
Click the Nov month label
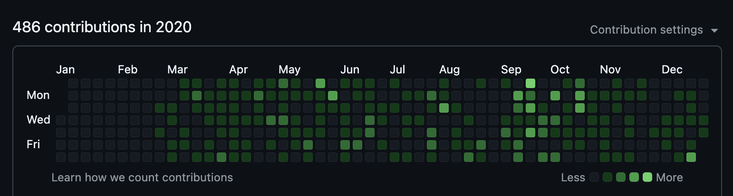610,70
